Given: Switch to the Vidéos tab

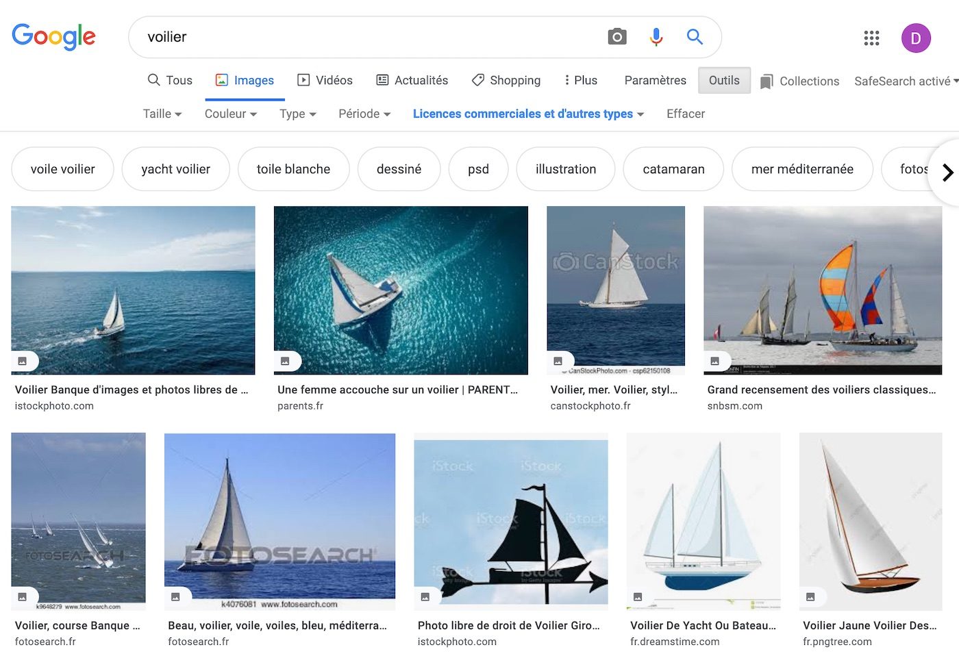Looking at the screenshot, I should pos(325,80).
